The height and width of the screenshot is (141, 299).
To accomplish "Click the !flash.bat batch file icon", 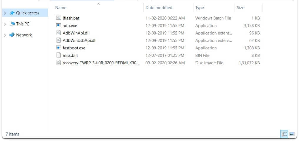I will pos(58,18).
